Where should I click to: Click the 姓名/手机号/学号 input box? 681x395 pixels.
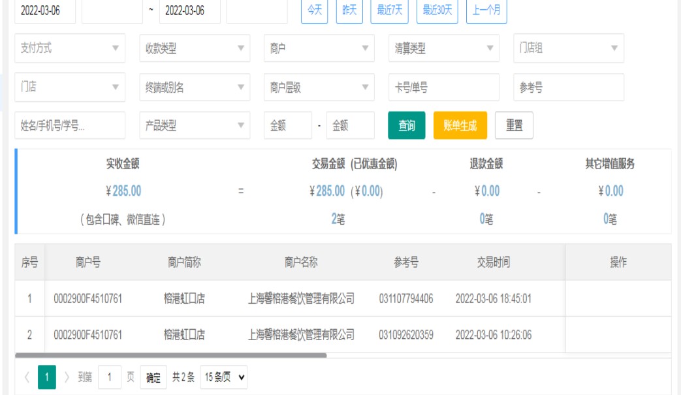click(x=70, y=126)
